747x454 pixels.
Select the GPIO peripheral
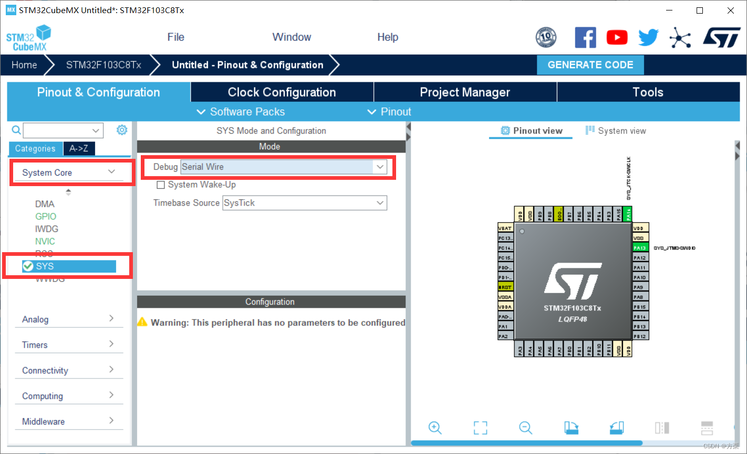[x=46, y=217]
